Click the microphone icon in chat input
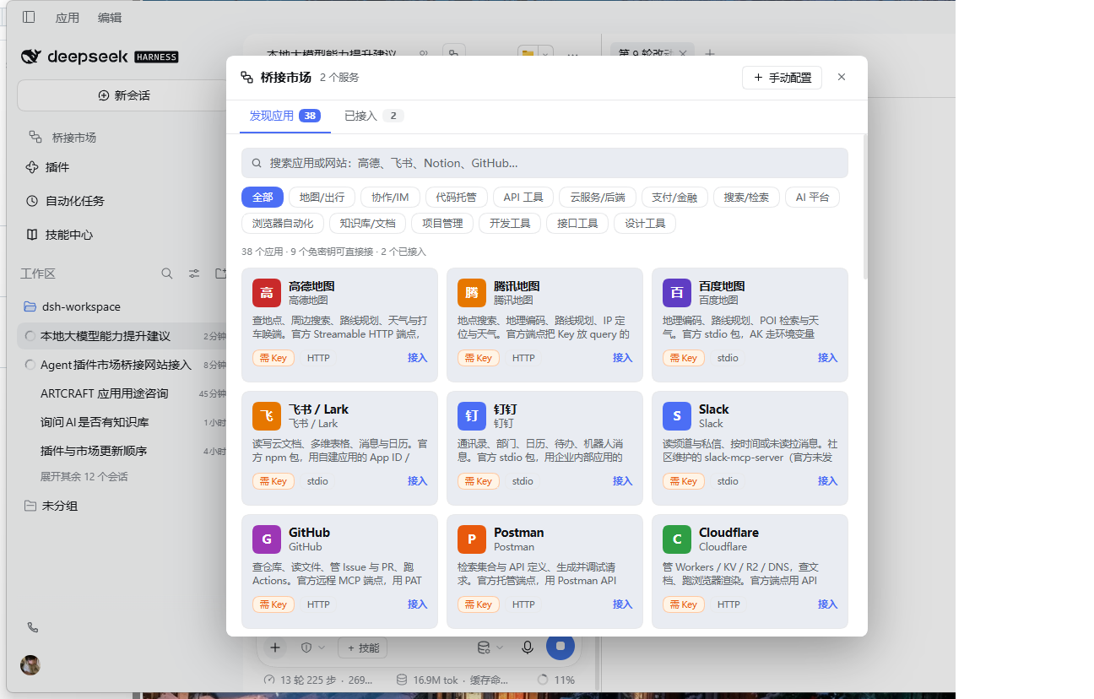Image resolution: width=1094 pixels, height=699 pixels. click(x=528, y=648)
